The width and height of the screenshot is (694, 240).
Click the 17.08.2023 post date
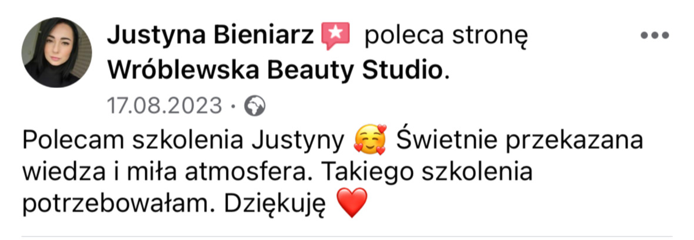click(x=165, y=106)
